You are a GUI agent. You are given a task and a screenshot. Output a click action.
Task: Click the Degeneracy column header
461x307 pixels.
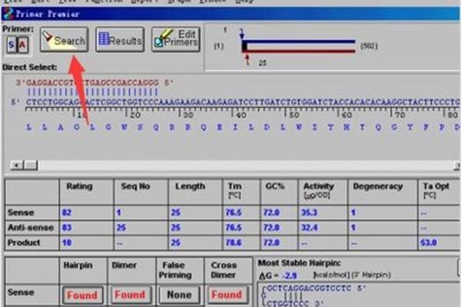(378, 187)
